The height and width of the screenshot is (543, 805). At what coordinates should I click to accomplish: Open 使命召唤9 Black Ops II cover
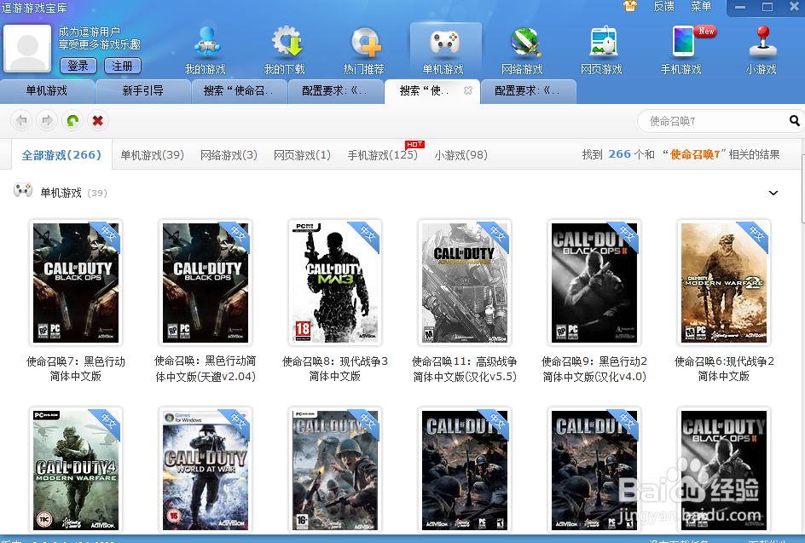[x=594, y=283]
